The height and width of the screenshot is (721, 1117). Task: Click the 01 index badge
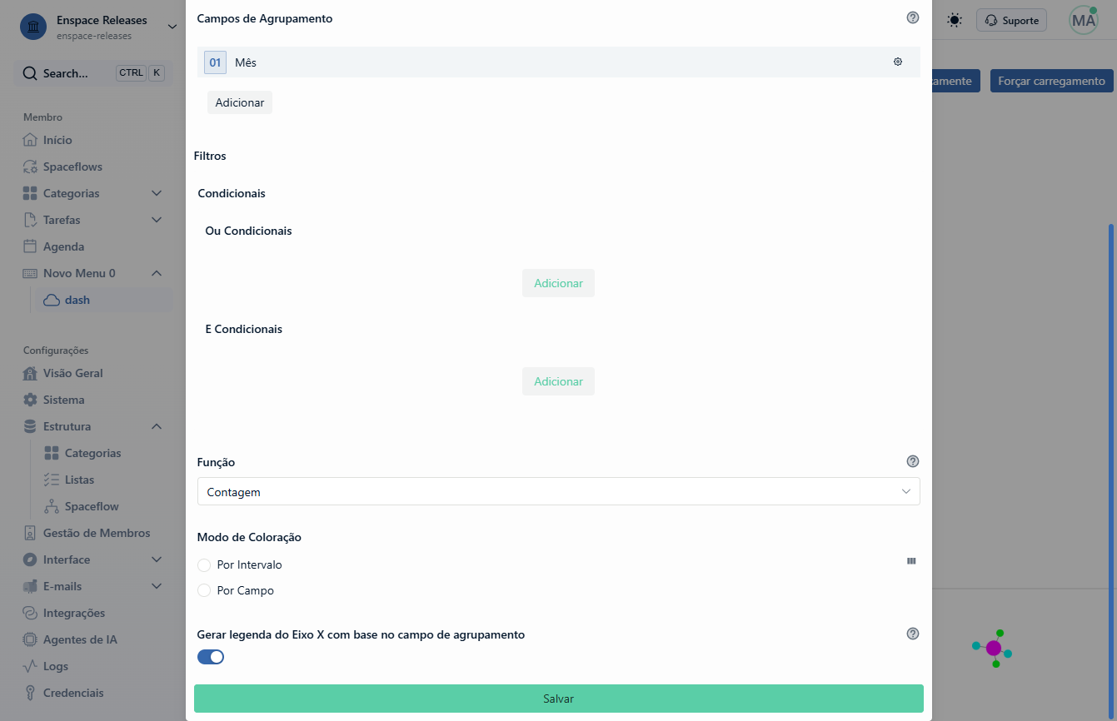pos(215,62)
